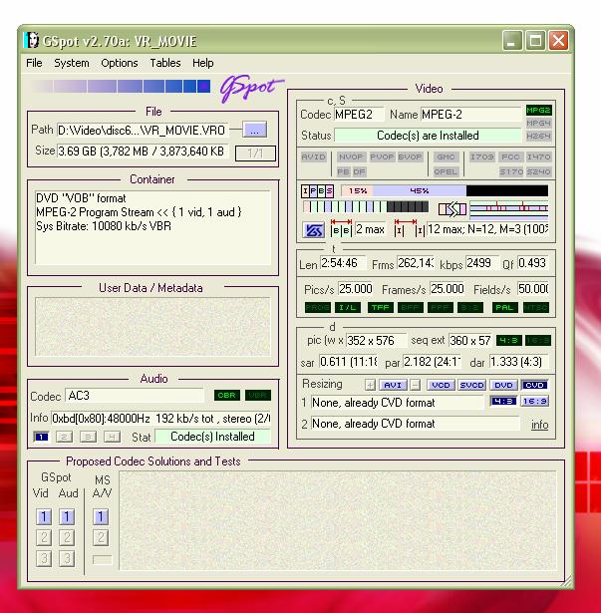Screen dimensions: 601x613
Task: Click the PVOP flag indicator
Action: (x=382, y=156)
